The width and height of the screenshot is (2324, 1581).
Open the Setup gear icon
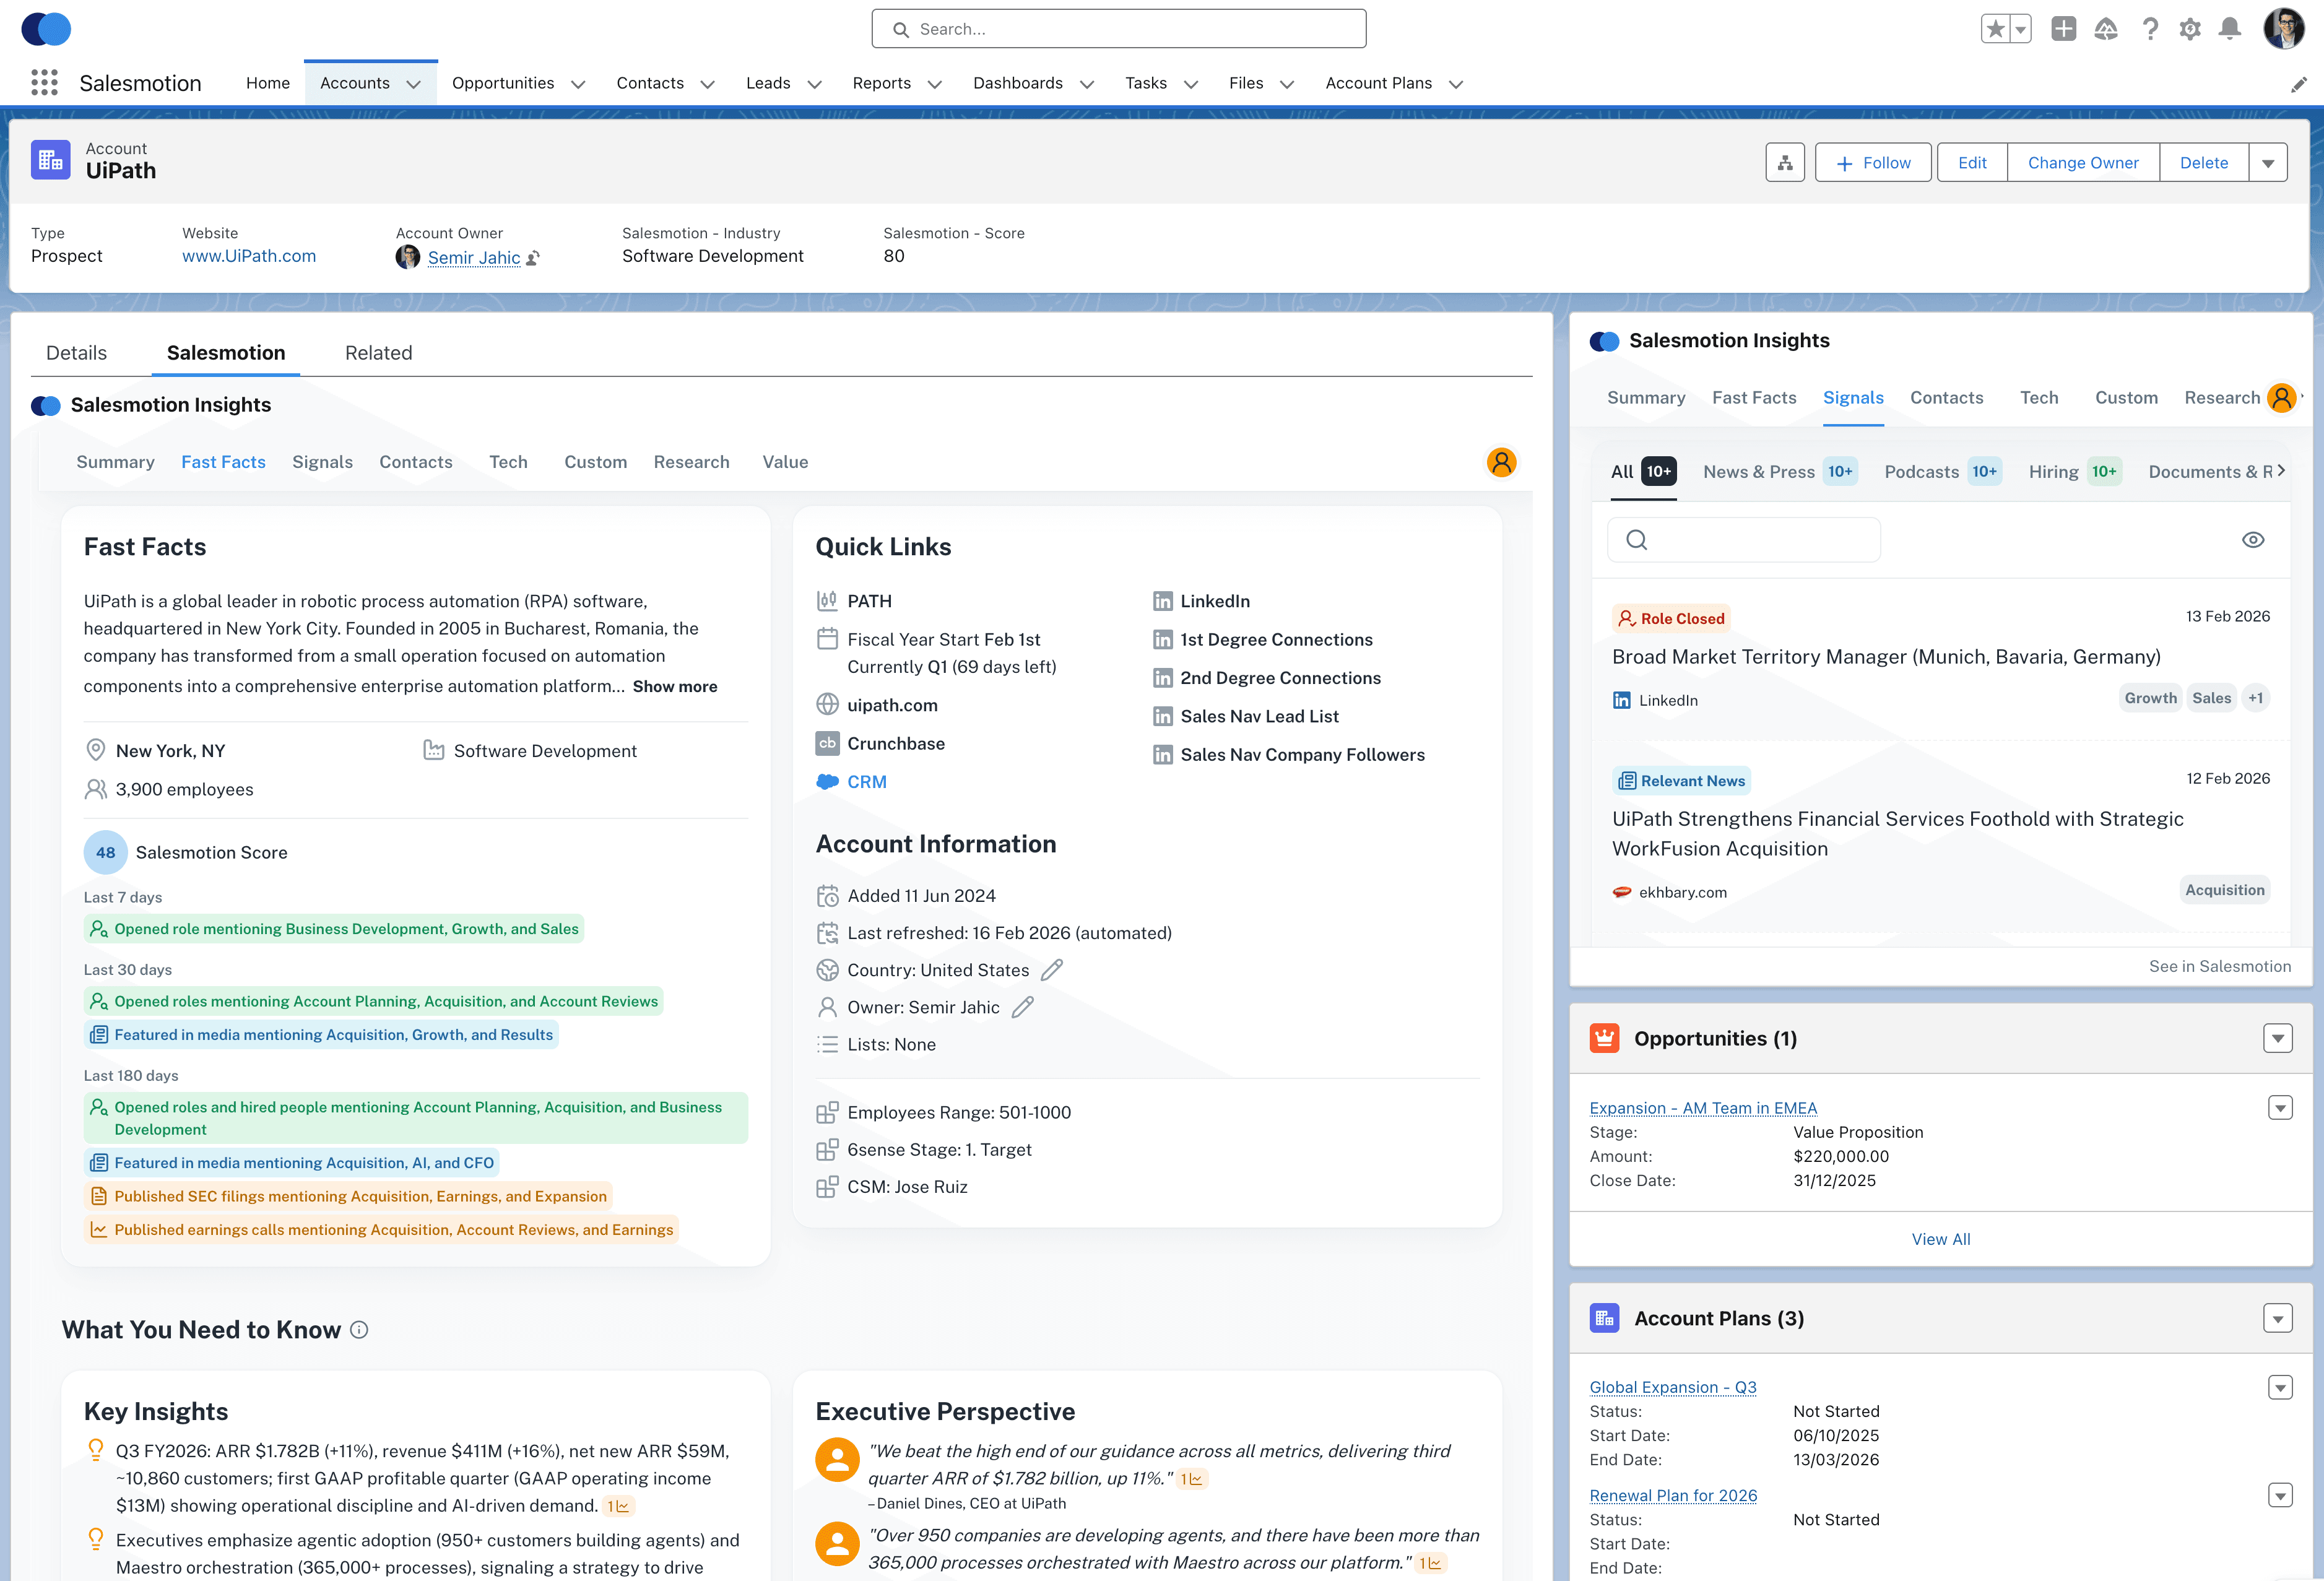pyautogui.click(x=2189, y=29)
